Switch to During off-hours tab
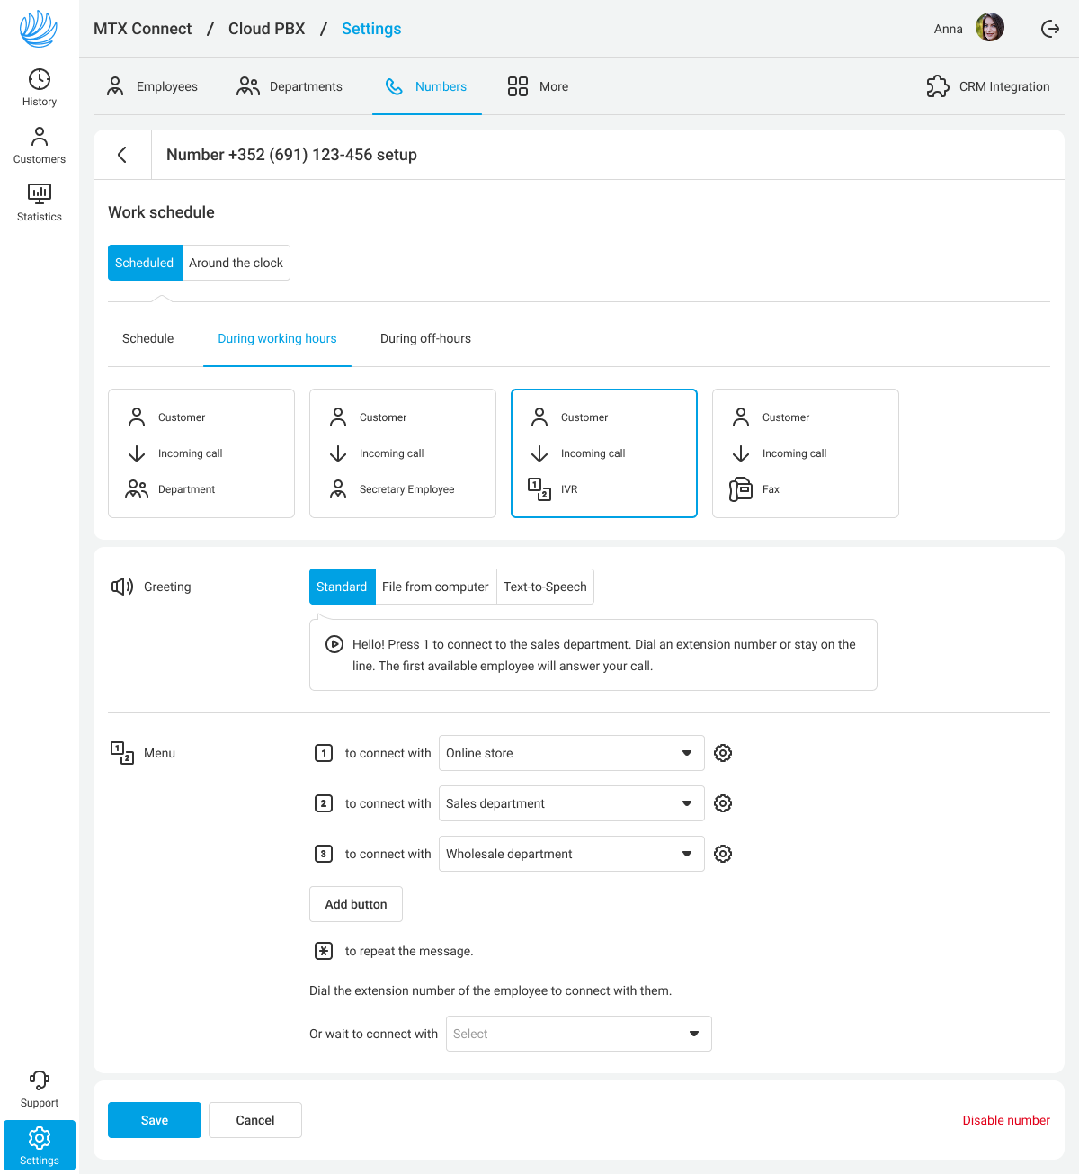Screen dimensions: 1079x1174 (x=425, y=338)
